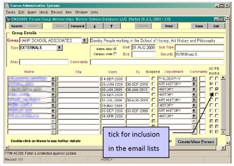Toggle Suspend checkbox for PHILOSOPHY row
234x166 pixels.
click(154, 79)
